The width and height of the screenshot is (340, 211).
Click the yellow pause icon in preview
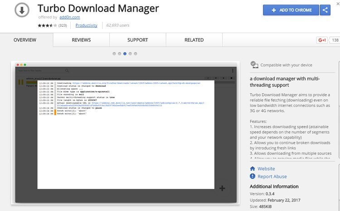(21, 82)
